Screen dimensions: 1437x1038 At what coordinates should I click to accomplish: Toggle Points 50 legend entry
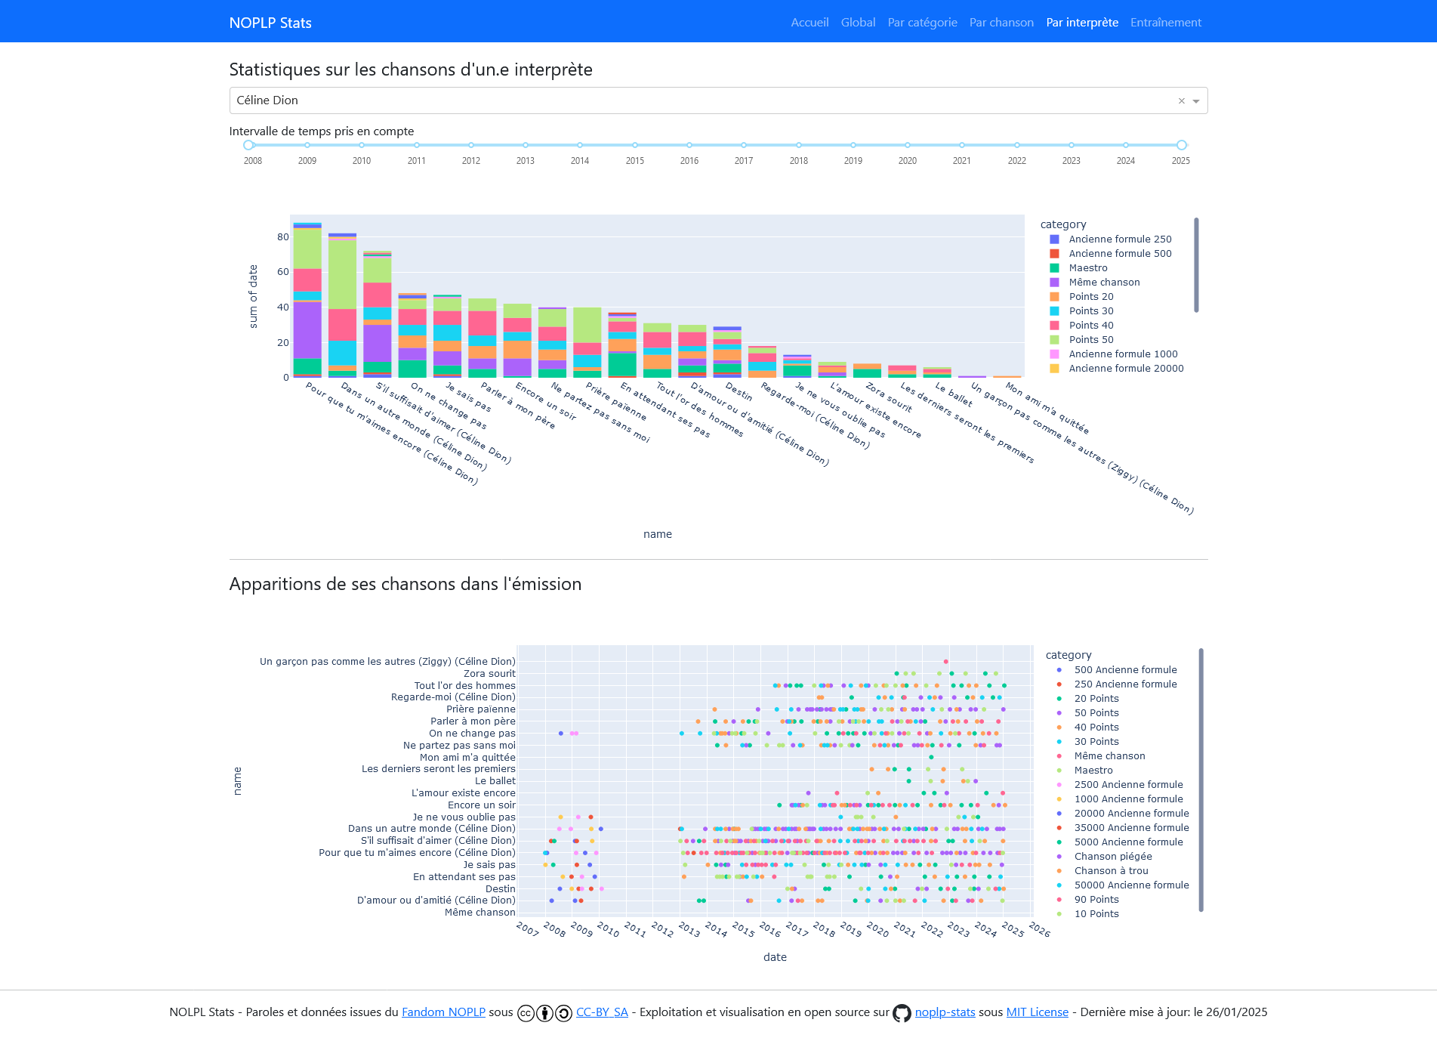coord(1081,340)
